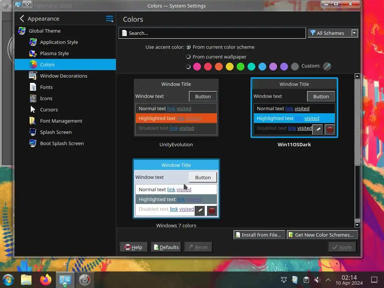The width and height of the screenshot is (384, 288).
Task: Click Install from File button
Action: click(x=259, y=235)
